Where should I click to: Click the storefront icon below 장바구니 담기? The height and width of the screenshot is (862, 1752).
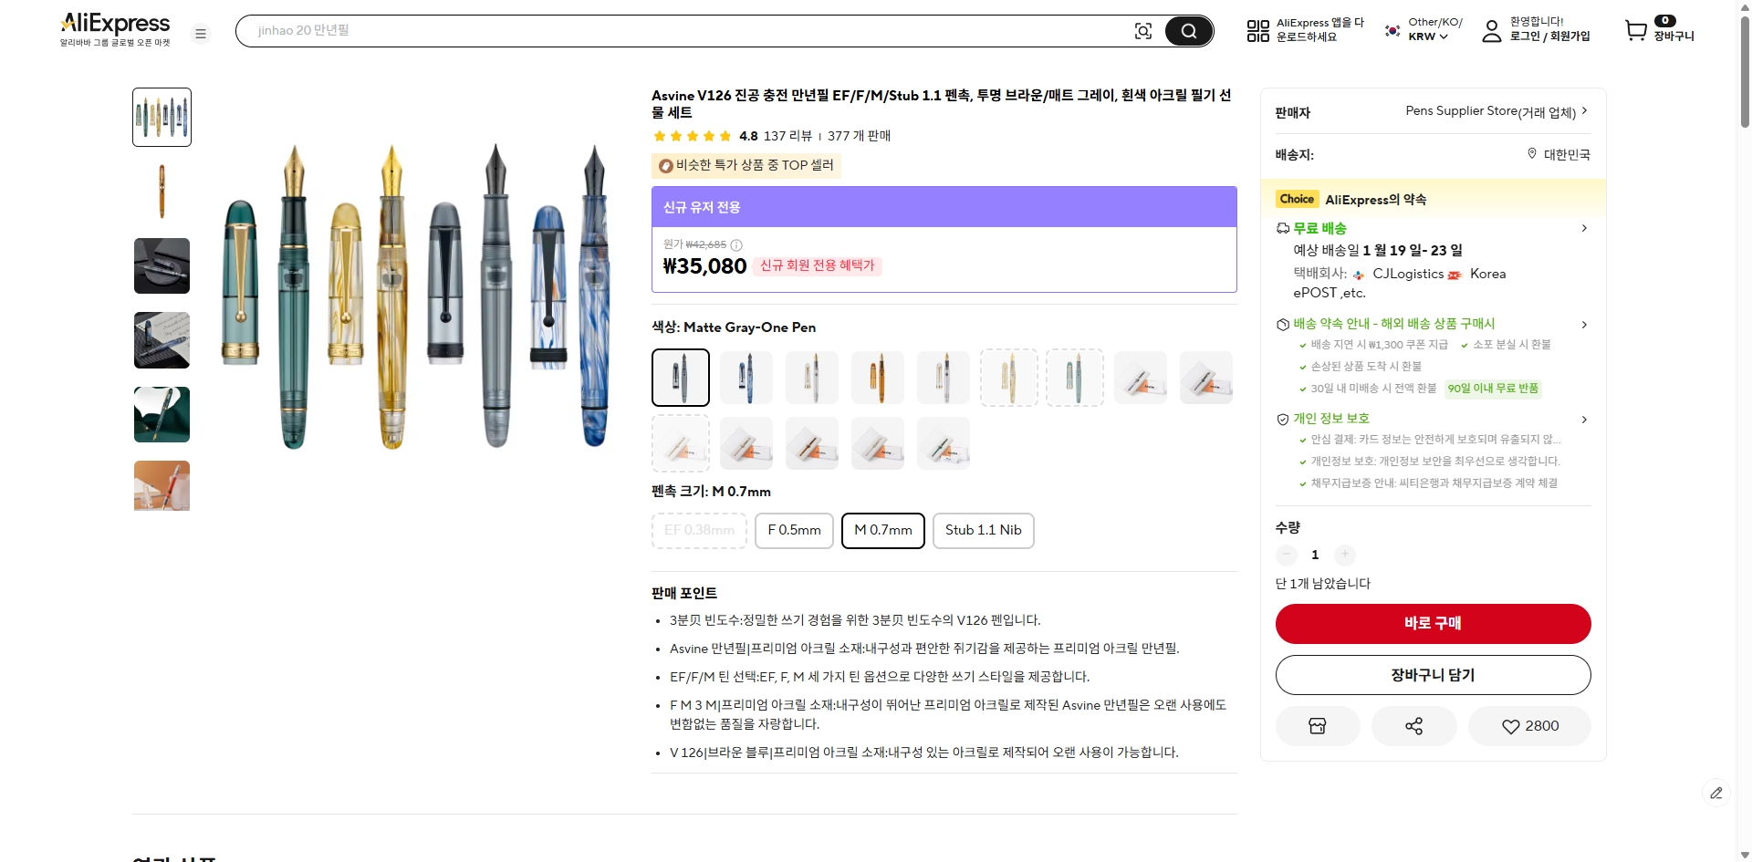pyautogui.click(x=1317, y=725)
